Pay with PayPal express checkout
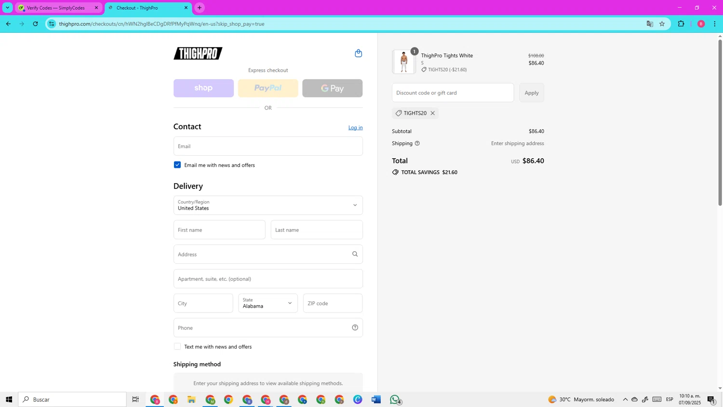723x407 pixels. tap(268, 88)
